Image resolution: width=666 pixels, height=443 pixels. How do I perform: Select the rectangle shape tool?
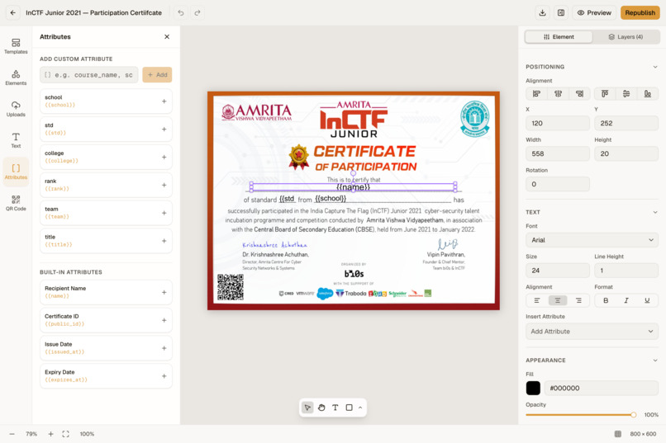click(x=350, y=408)
